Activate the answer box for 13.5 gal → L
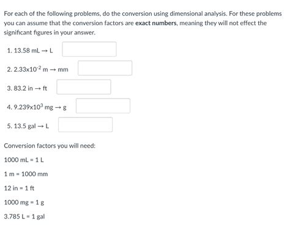The height and width of the screenshot is (232, 290). pos(85,124)
